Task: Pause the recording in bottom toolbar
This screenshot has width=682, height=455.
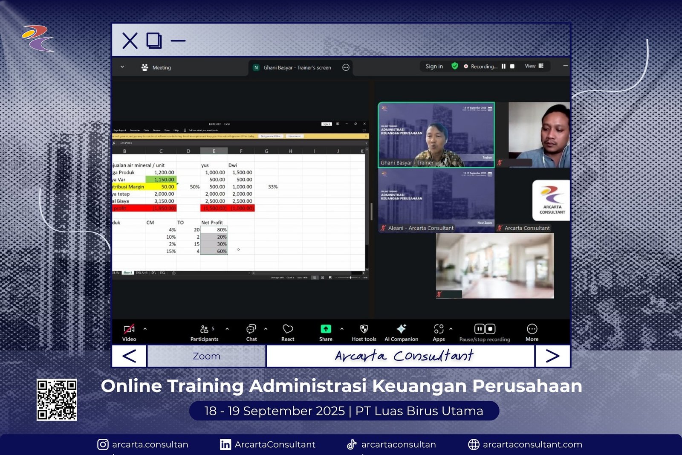Action: click(x=480, y=329)
